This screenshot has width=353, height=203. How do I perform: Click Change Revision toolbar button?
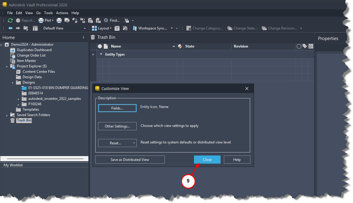(280, 28)
